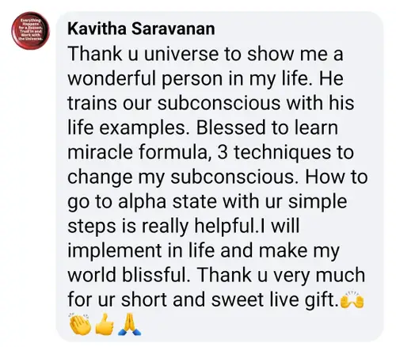Click the word 'alpha' in the comment
The height and width of the screenshot is (347, 396).
pyautogui.click(x=142, y=203)
